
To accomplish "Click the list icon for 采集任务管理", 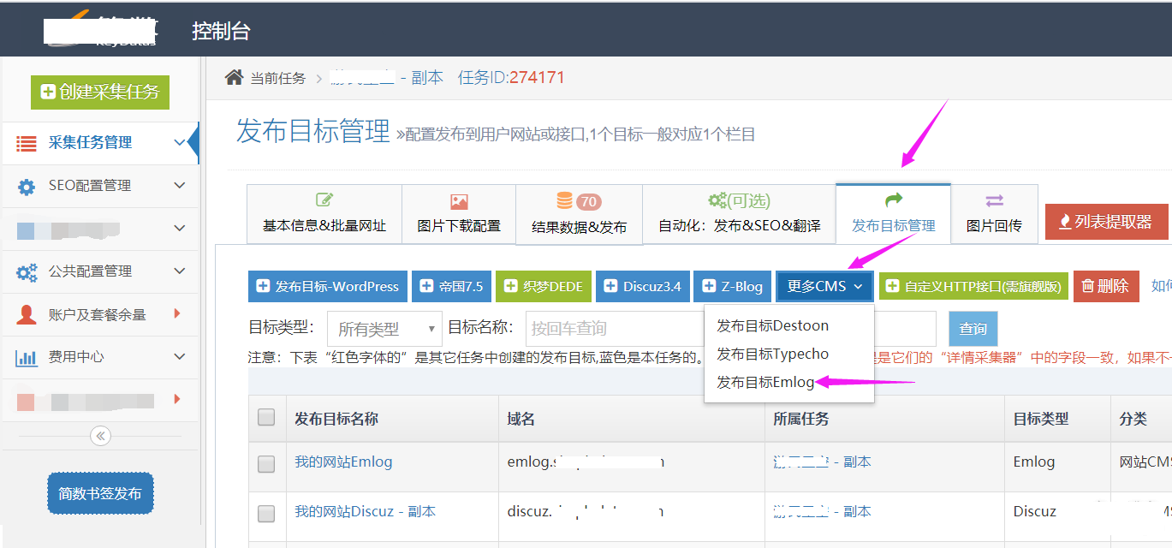I will pos(27,143).
